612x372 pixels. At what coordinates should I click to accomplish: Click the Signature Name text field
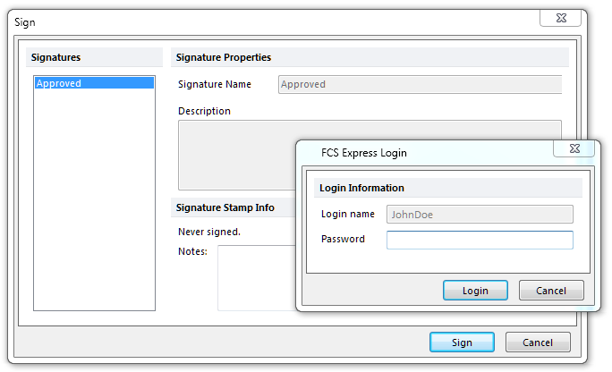(x=420, y=85)
